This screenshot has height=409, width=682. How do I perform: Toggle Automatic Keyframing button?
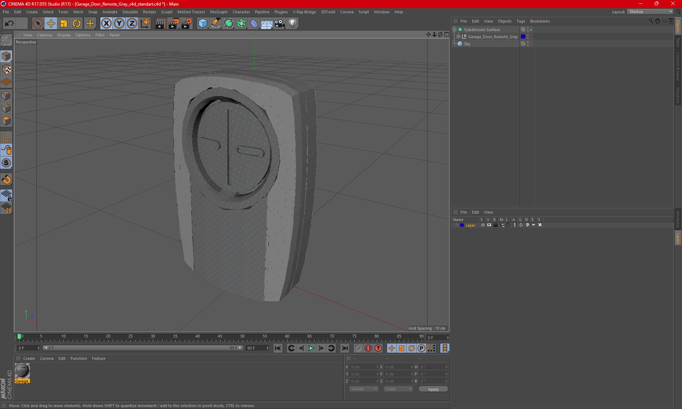click(x=368, y=348)
